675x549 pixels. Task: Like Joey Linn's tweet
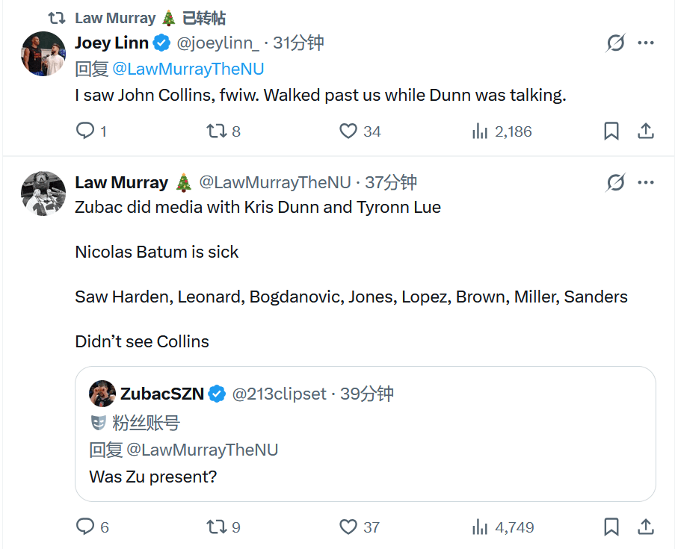(348, 131)
